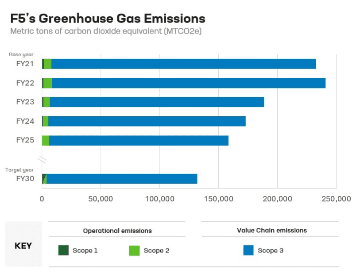
Task: Click the '100,000' x-axis tick label
Action: pos(160,199)
